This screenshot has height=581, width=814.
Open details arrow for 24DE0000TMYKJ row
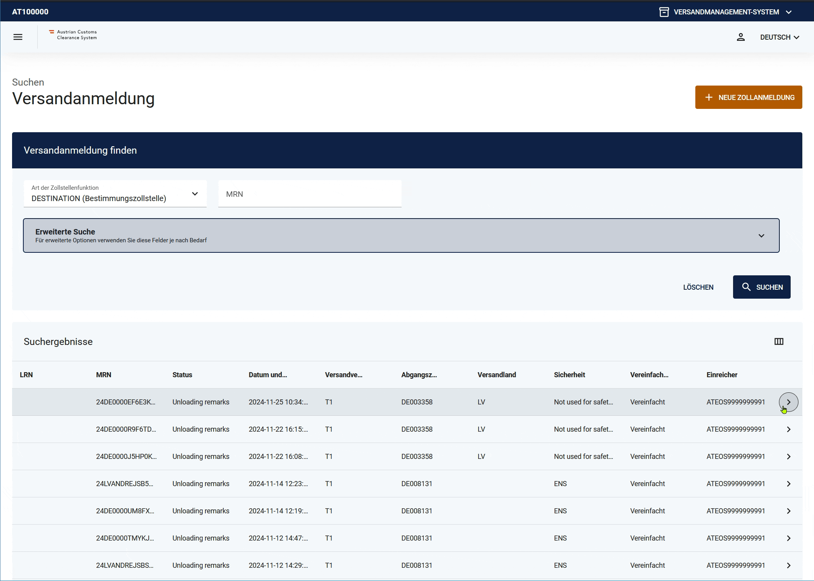tap(788, 538)
